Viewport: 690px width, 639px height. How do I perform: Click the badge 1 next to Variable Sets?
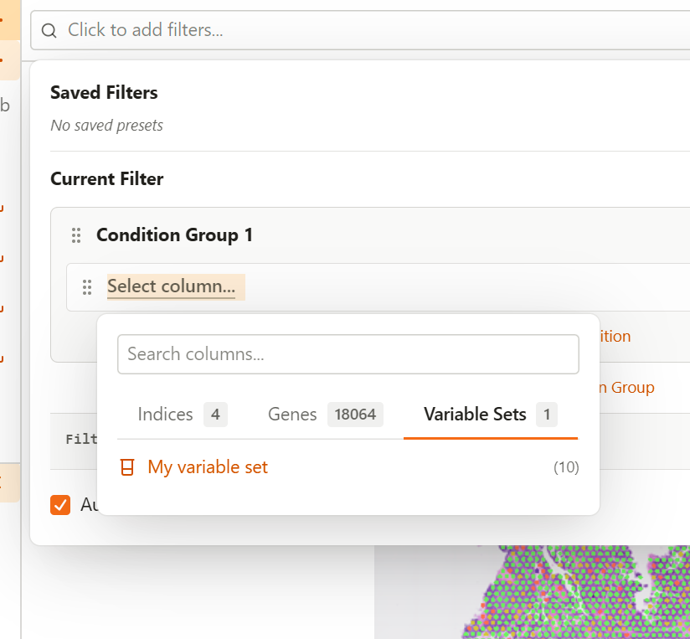click(x=547, y=415)
